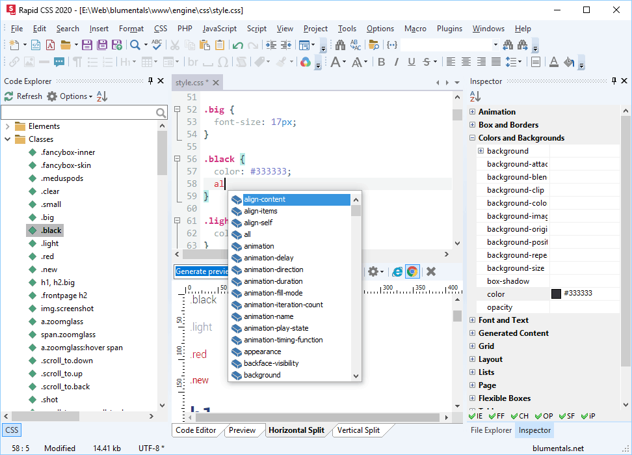Open the Plugins menu
This screenshot has height=455, width=632.
click(x=449, y=29)
